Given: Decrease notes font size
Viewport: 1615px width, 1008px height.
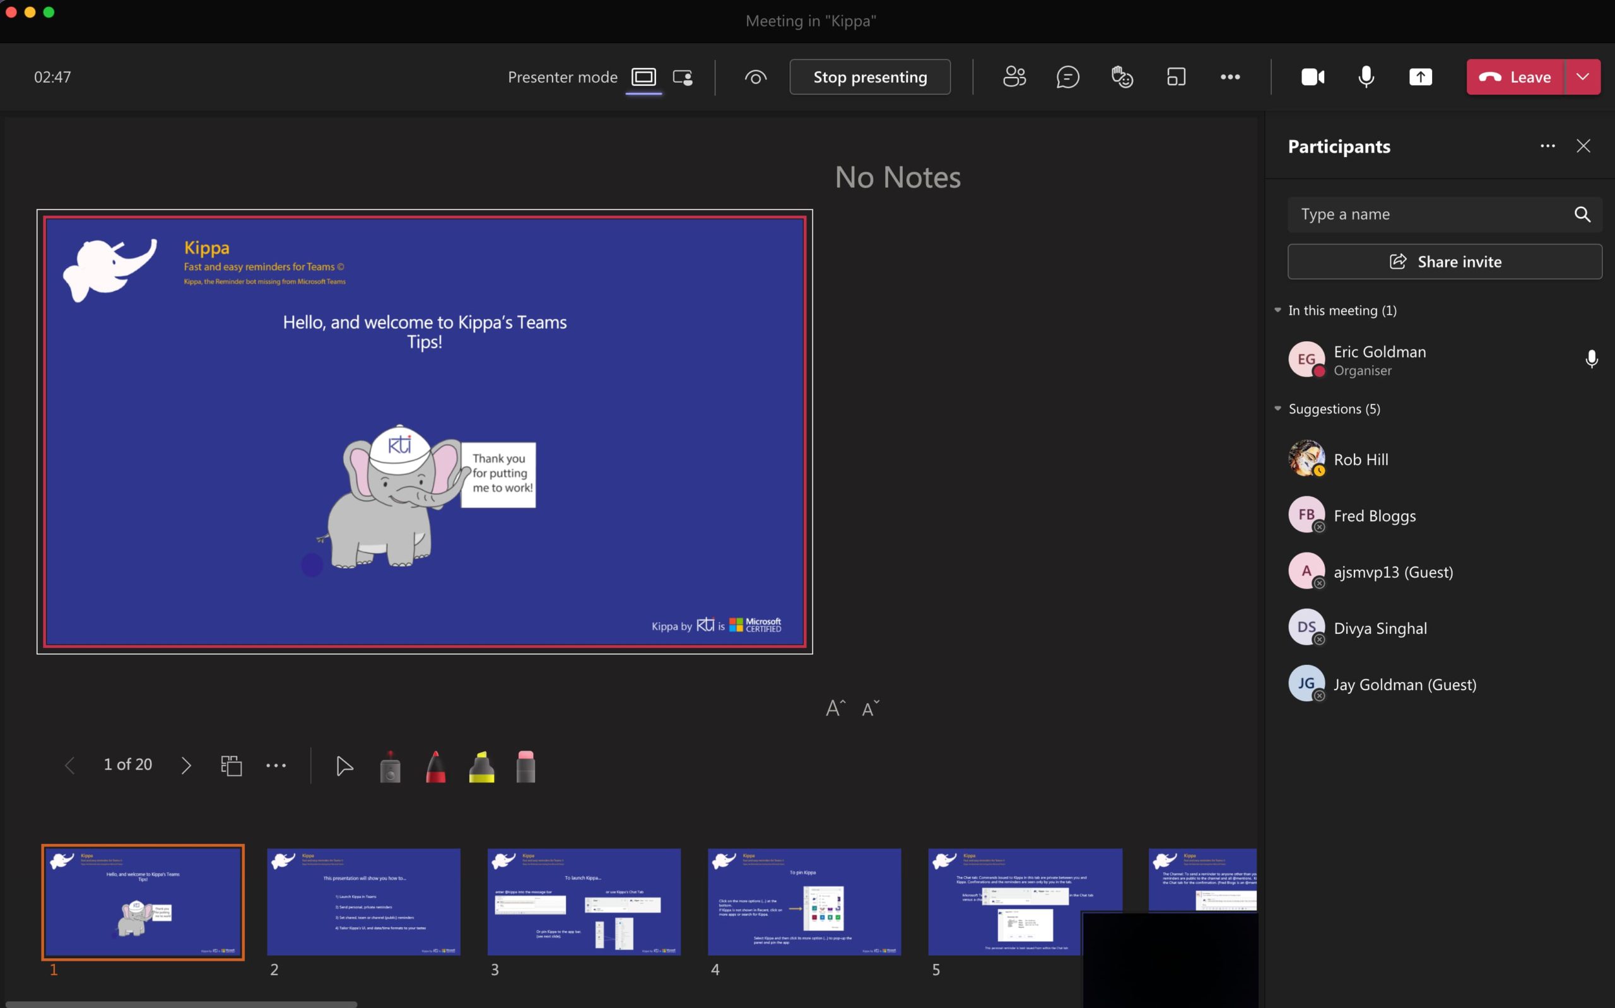Looking at the screenshot, I should (871, 707).
